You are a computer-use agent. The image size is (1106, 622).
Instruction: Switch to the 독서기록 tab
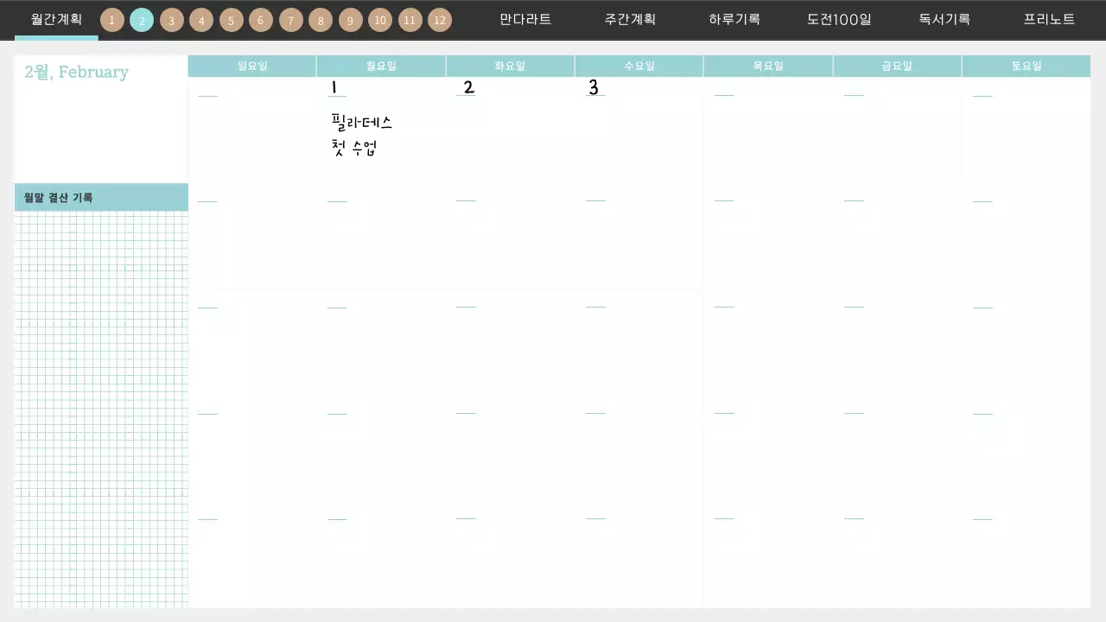944,19
